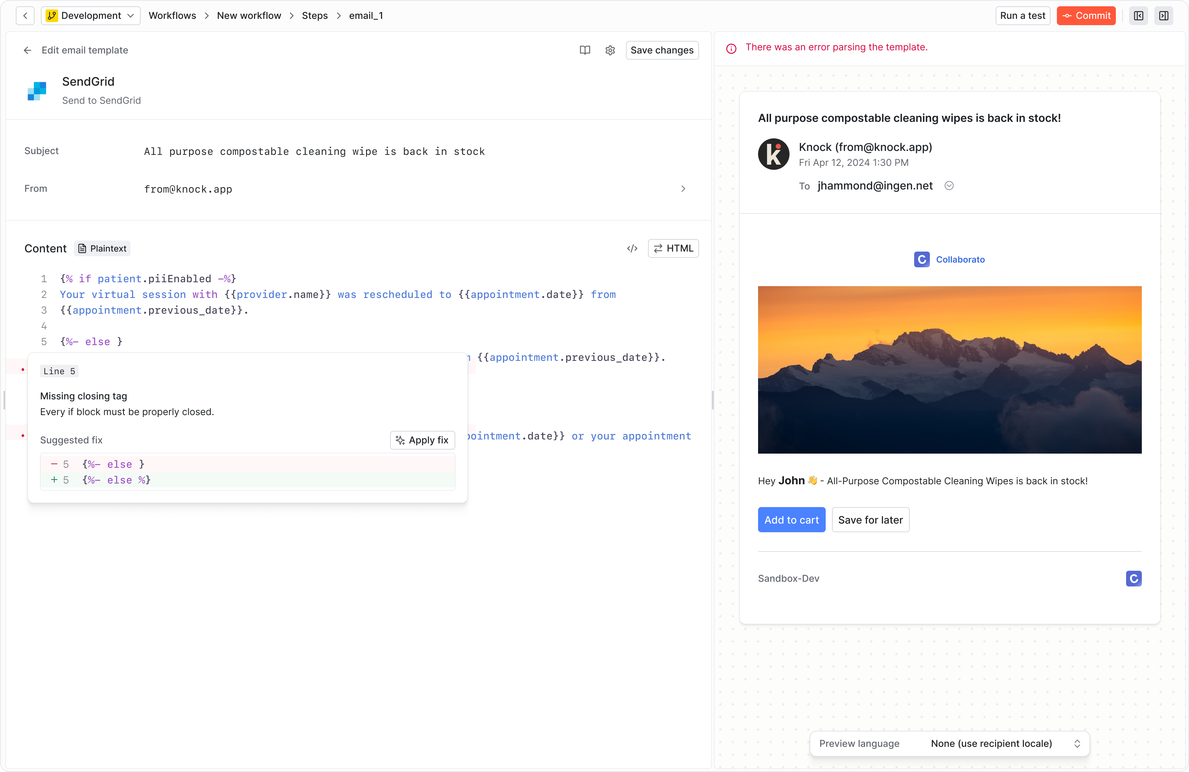Toggle the left sidebar panel icon

1139,15
